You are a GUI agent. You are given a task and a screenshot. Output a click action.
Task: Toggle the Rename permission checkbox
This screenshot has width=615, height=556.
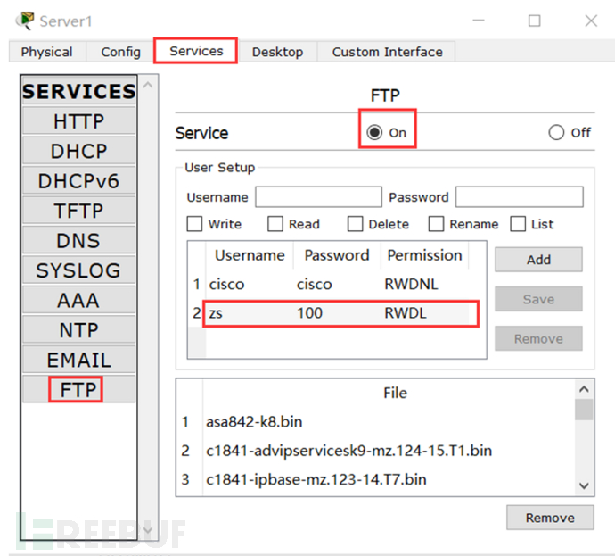click(436, 224)
